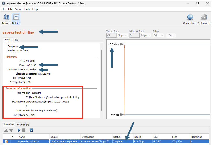Stop transfer with the gray square button

pos(24,130)
